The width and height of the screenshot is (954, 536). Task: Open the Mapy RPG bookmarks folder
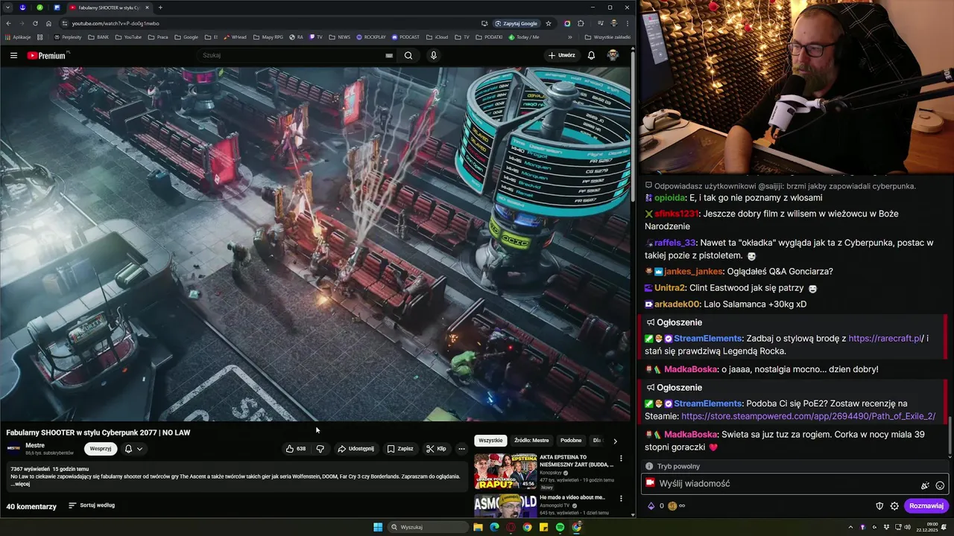(268, 36)
